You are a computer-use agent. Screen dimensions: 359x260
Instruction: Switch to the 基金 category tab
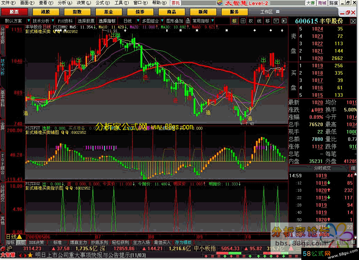pyautogui.click(x=108, y=12)
